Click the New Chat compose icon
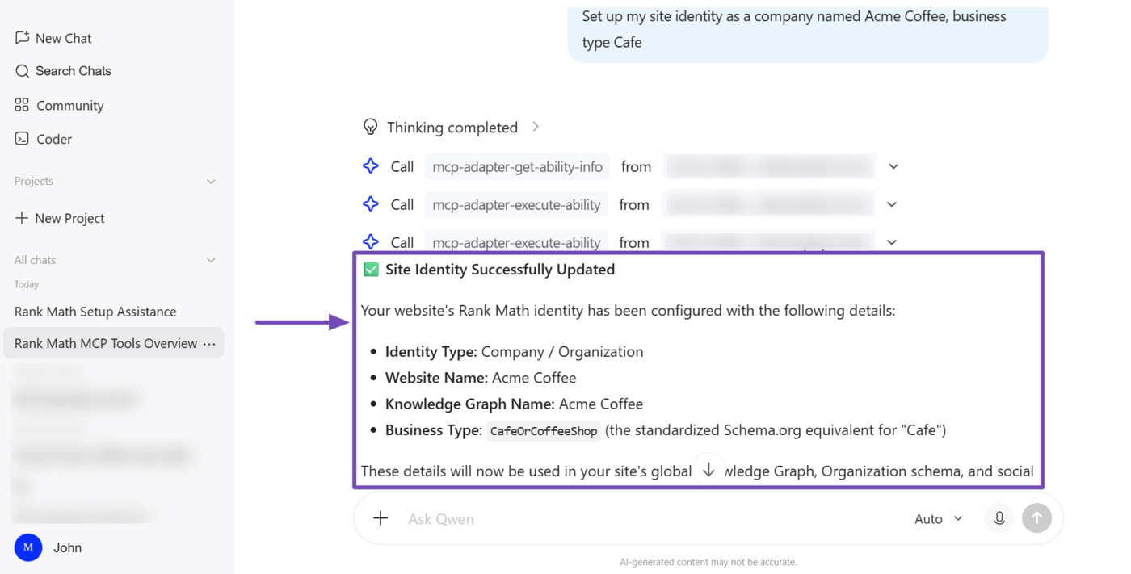This screenshot has width=1131, height=574. click(x=22, y=37)
